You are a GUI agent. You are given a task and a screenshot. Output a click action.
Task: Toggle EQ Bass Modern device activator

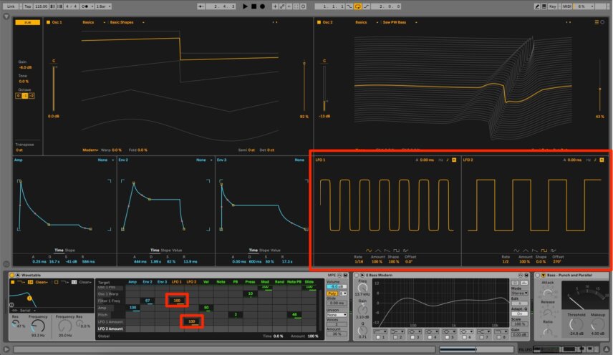click(x=356, y=276)
